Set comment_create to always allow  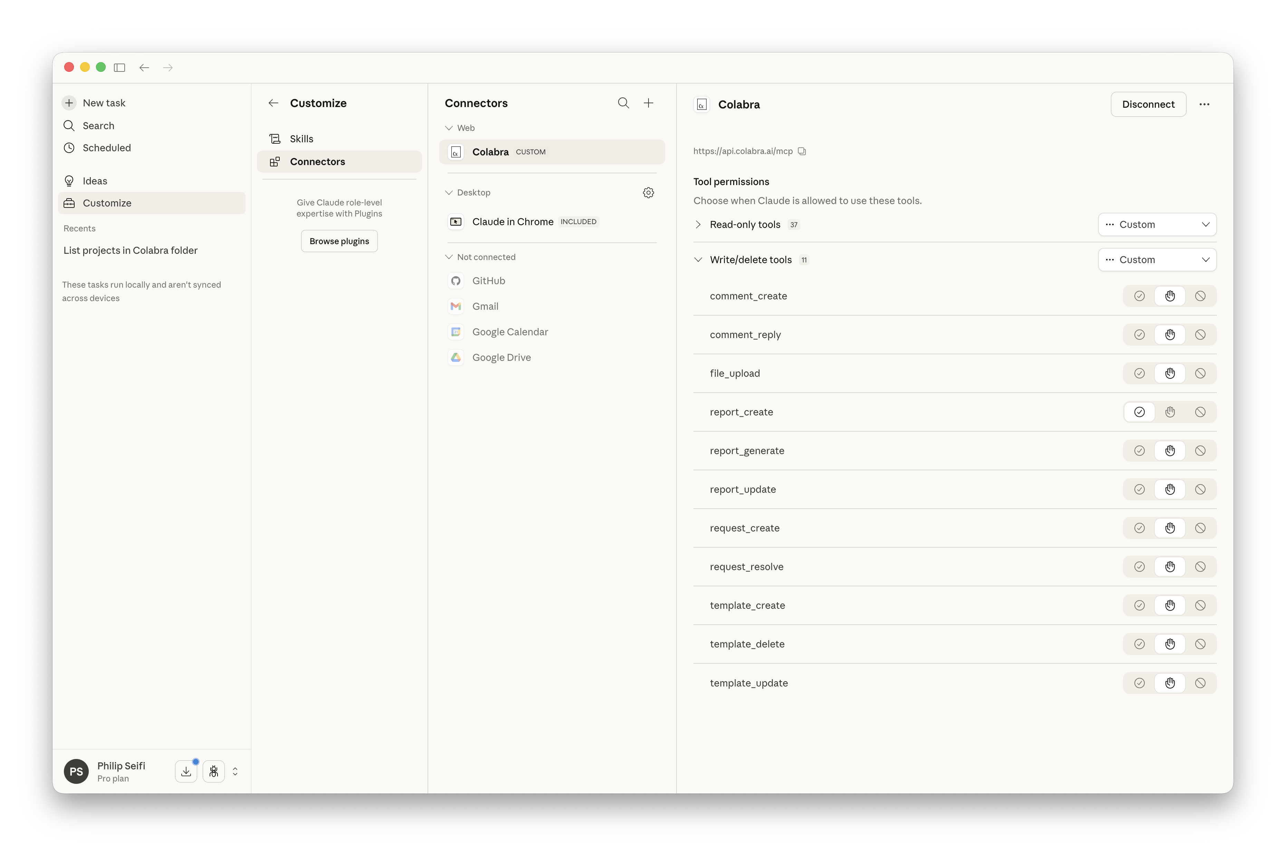tap(1139, 296)
